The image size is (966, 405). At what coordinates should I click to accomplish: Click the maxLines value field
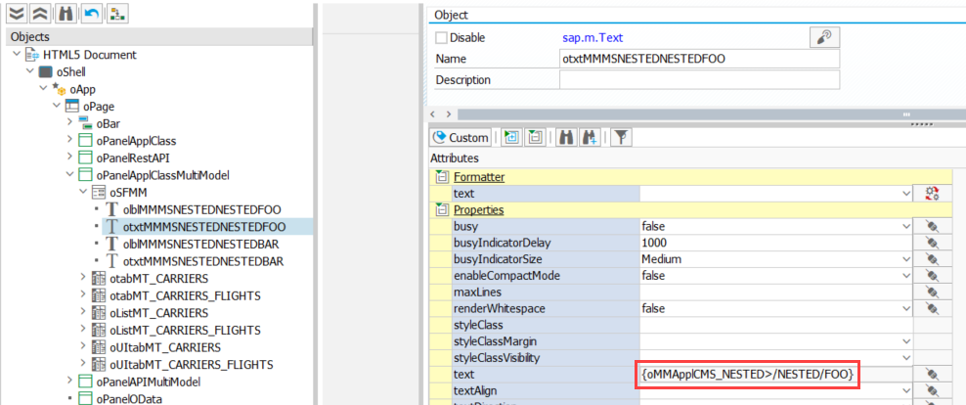click(x=776, y=292)
